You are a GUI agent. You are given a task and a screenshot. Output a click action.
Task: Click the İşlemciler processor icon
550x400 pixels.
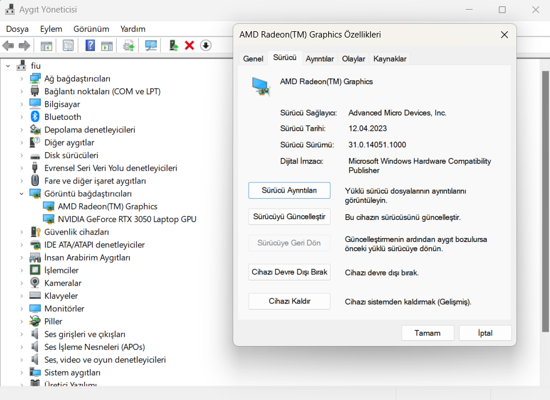35,270
